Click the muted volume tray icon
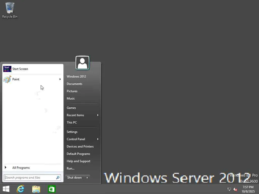The width and height of the screenshot is (259, 194). pos(235,189)
